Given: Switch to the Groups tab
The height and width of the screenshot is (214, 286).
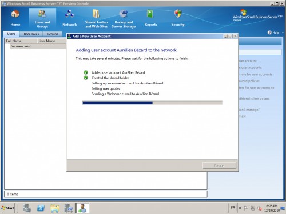Looking at the screenshot, I should pyautogui.click(x=53, y=34).
